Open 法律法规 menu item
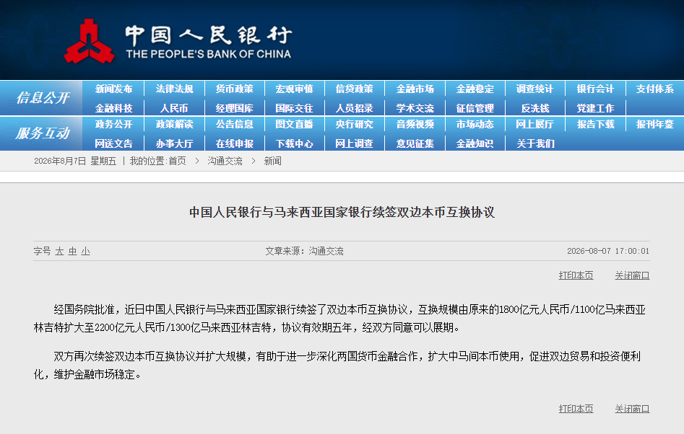This screenshot has width=684, height=434. [174, 89]
